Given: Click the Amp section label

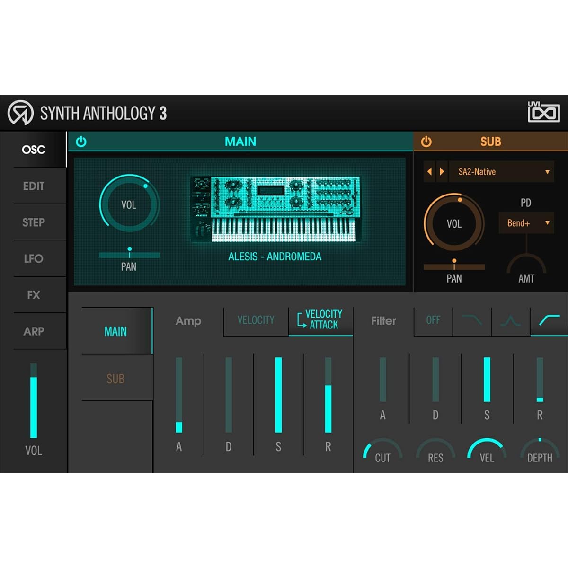Looking at the screenshot, I should click(188, 321).
